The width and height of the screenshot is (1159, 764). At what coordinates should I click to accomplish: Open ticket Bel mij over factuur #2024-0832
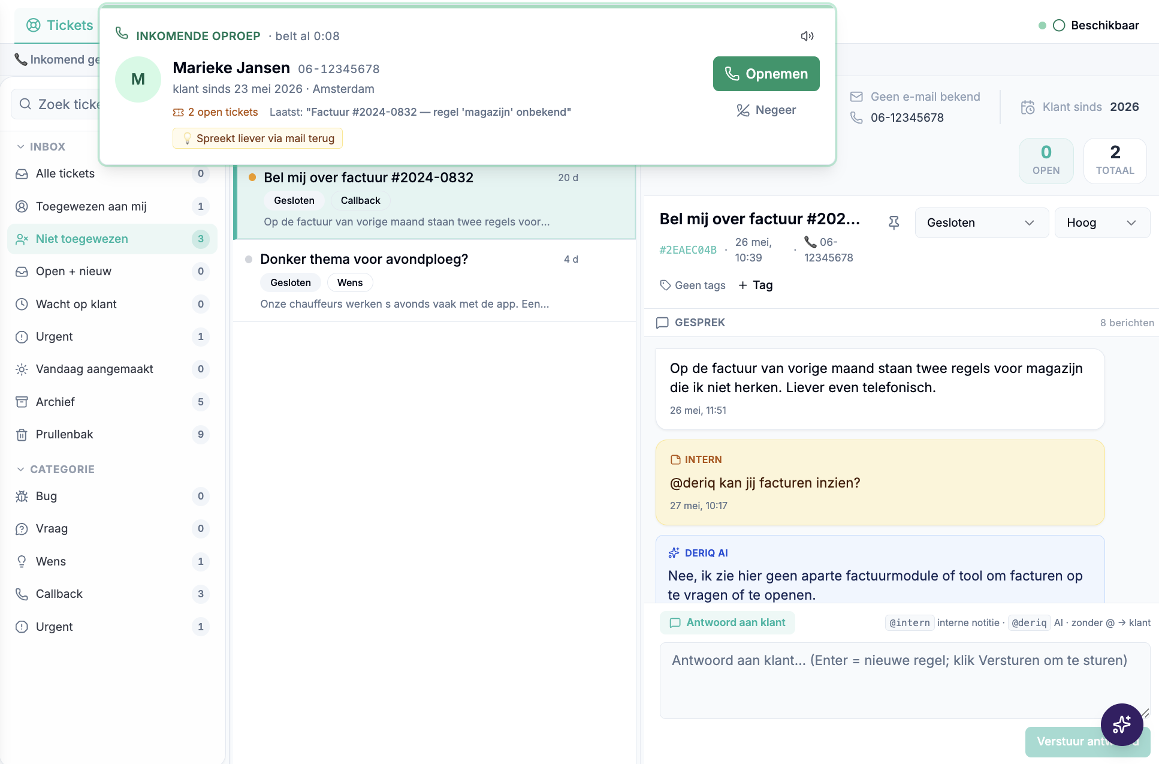pyautogui.click(x=435, y=202)
